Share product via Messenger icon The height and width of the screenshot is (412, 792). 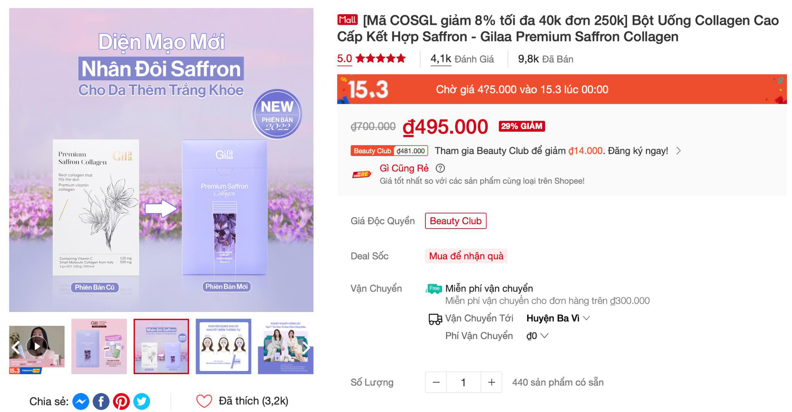click(81, 401)
